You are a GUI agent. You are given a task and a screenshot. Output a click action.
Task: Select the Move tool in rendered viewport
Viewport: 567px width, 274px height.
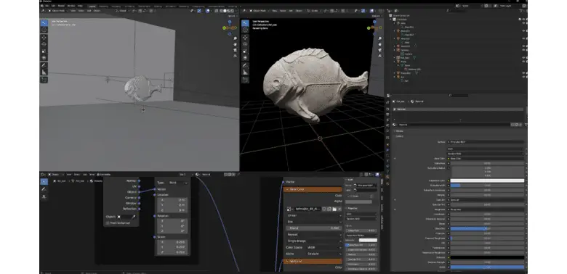[245, 38]
